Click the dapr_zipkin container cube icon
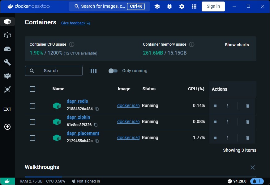Screen dimensions: 270x185 click(57, 122)
